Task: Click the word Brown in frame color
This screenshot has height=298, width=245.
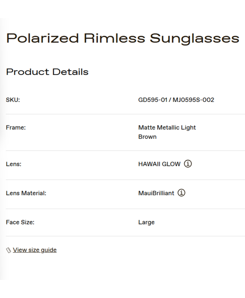Action: click(x=147, y=137)
